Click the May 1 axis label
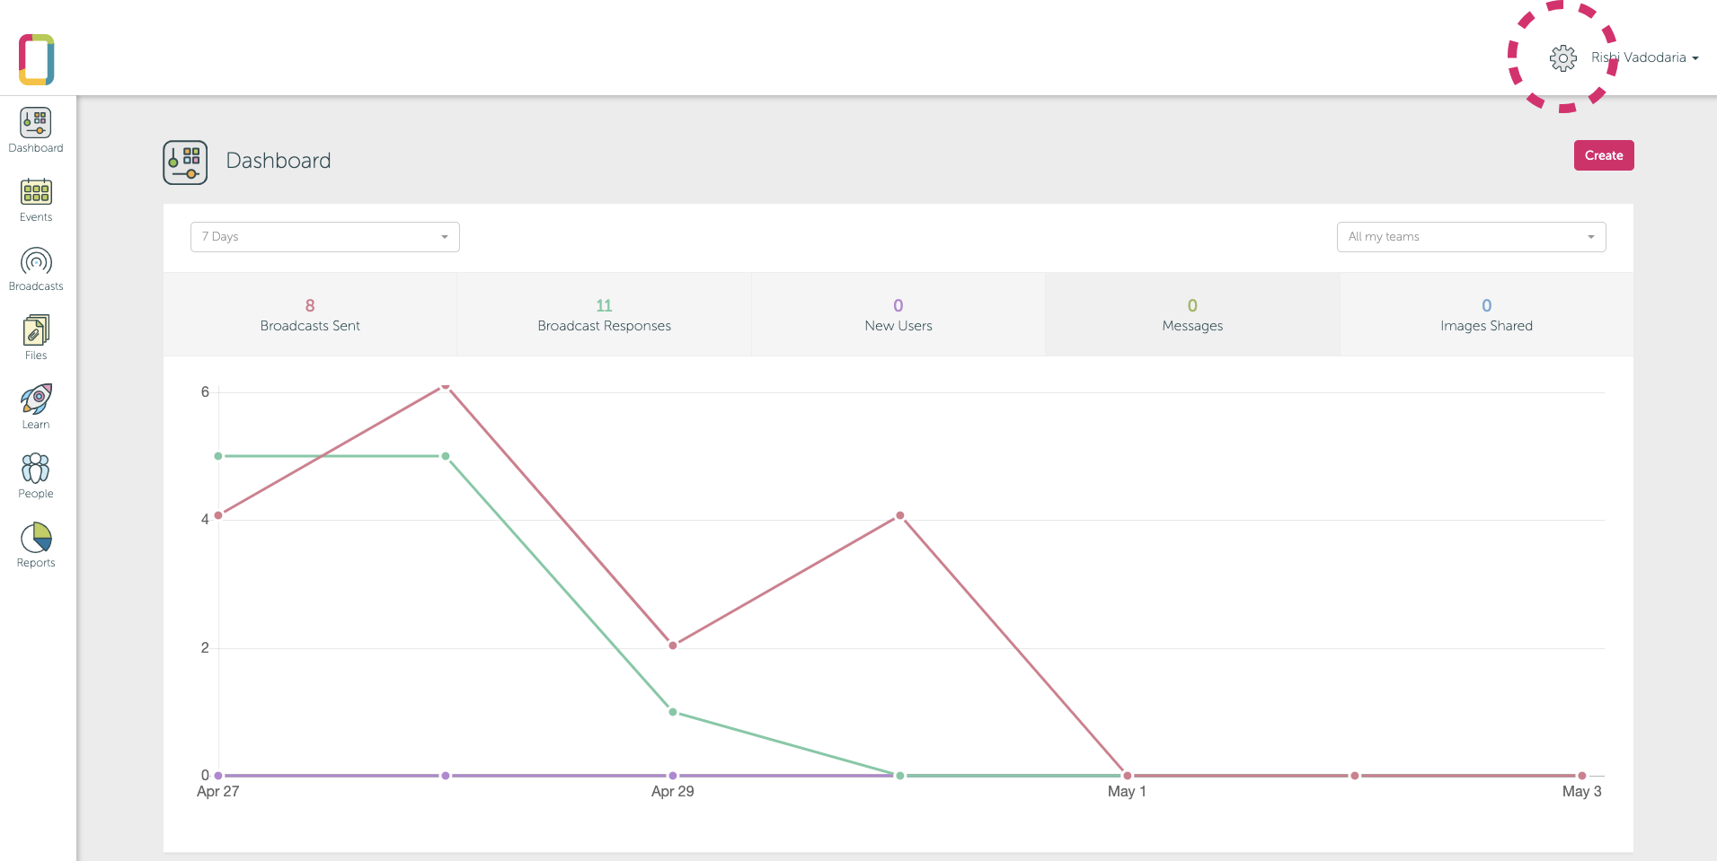 1127,792
